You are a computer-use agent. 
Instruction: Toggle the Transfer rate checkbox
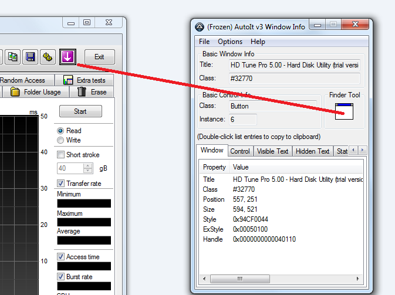tap(60, 184)
